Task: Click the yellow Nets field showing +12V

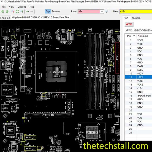Action: 136,12
